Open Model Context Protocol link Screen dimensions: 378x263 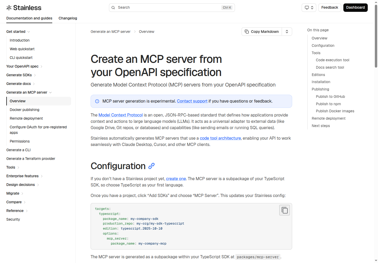tap(120, 115)
